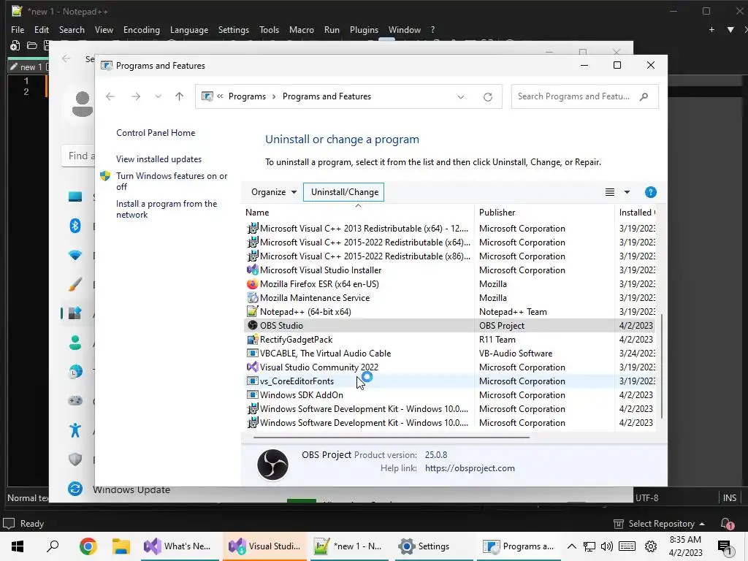The width and height of the screenshot is (748, 561).
Task: Open Control Panel Home link
Action: pyautogui.click(x=156, y=133)
